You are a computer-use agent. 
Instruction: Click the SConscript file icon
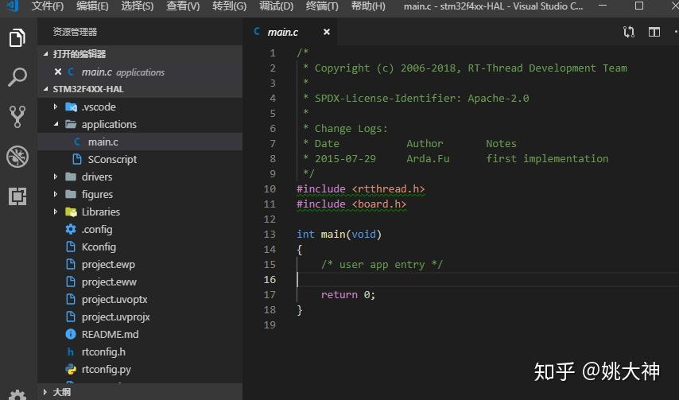coord(77,159)
